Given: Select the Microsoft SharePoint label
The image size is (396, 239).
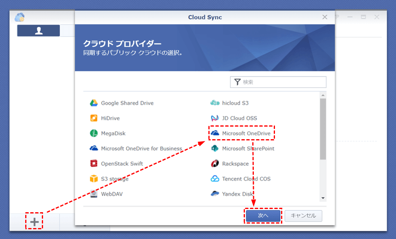Looking at the screenshot, I should point(248,149).
